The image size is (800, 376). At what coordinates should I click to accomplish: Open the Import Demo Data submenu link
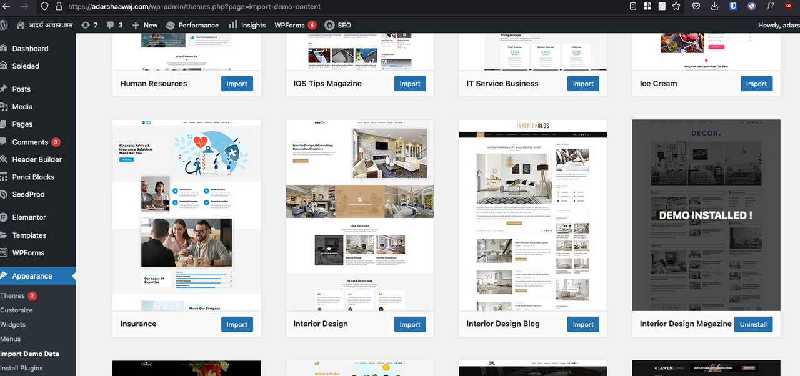pos(29,354)
